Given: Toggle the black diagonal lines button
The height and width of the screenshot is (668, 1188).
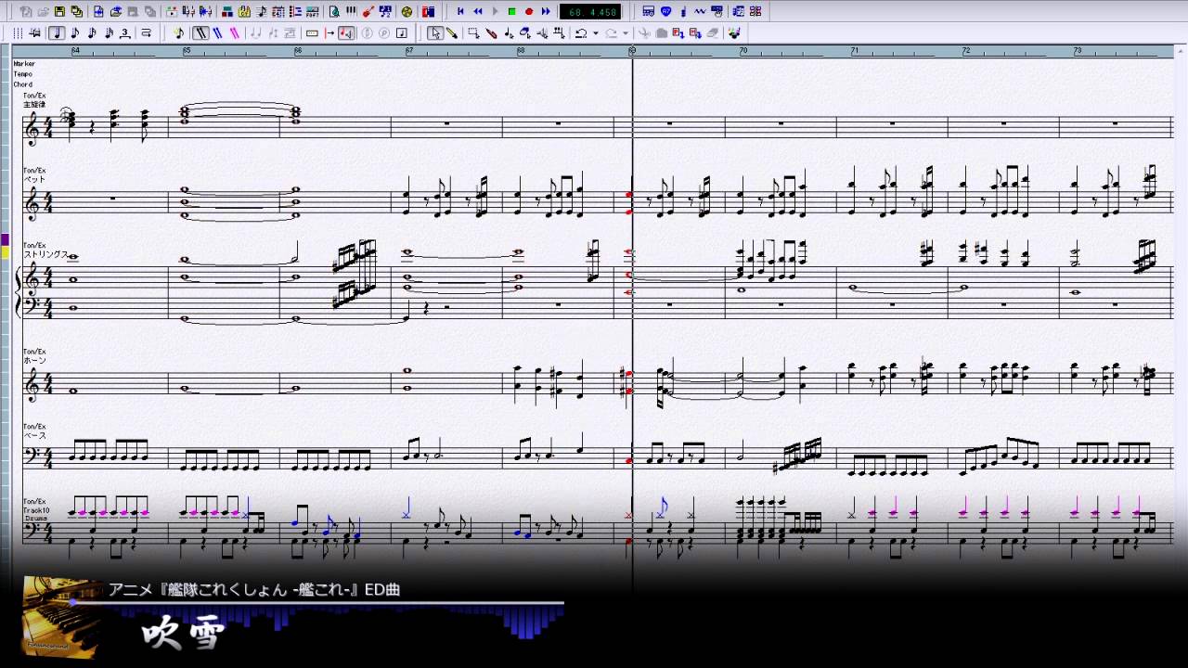Looking at the screenshot, I should (200, 33).
